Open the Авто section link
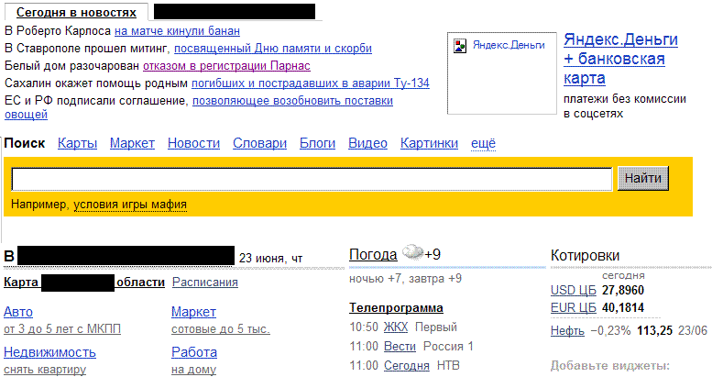Image resolution: width=712 pixels, height=377 pixels. [18, 312]
